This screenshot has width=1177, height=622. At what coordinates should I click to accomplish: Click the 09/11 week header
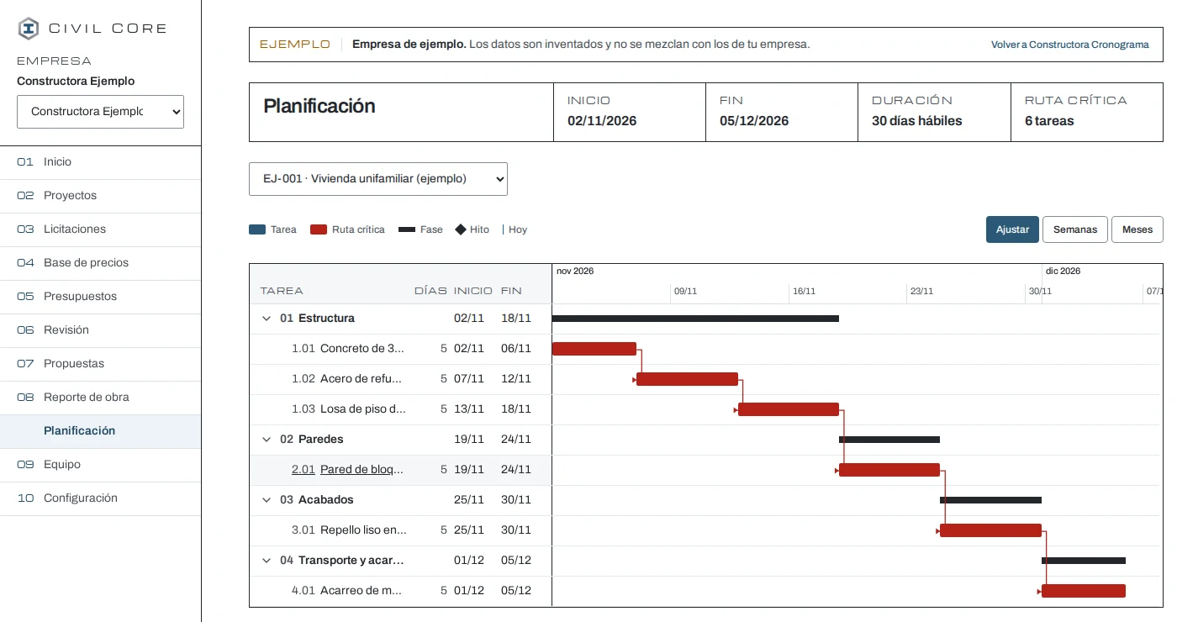685,292
